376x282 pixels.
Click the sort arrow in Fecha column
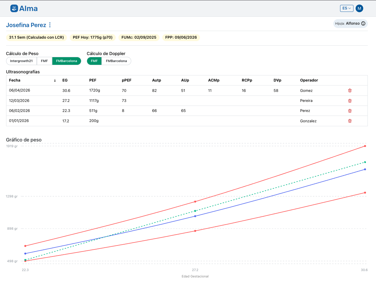point(55,80)
